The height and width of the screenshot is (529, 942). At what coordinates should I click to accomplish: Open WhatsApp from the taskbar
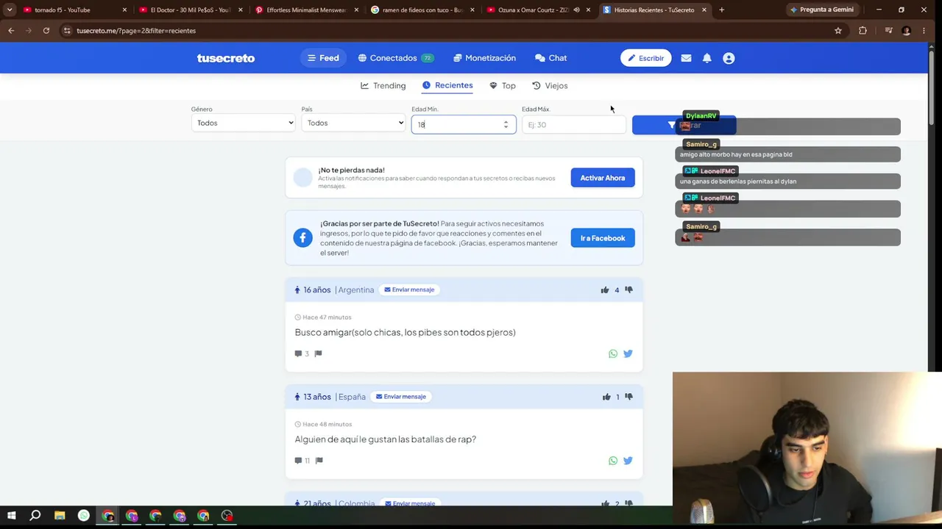[x=84, y=516]
